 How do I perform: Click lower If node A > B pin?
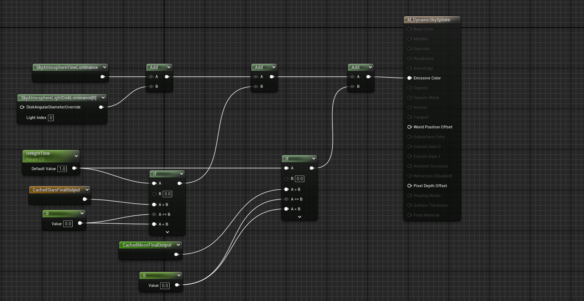pyautogui.click(x=154, y=205)
